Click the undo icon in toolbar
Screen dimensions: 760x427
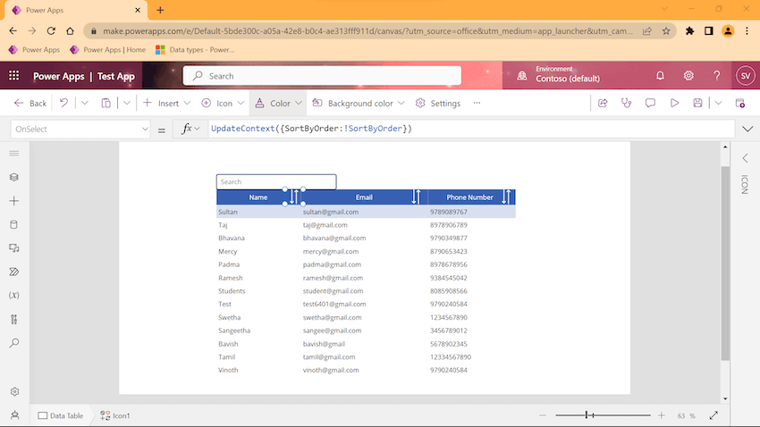(63, 103)
